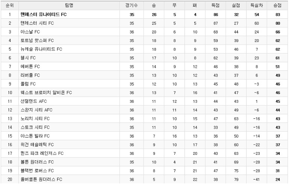Click the 경기수 column header
This screenshot has width=289, height=184.
point(132,6)
